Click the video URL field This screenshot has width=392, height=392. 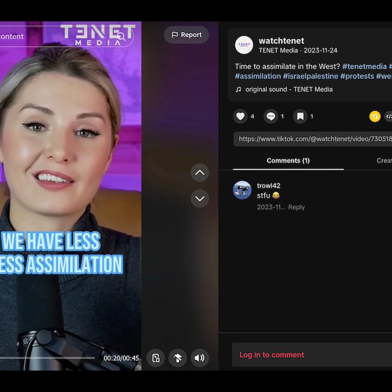(313, 139)
